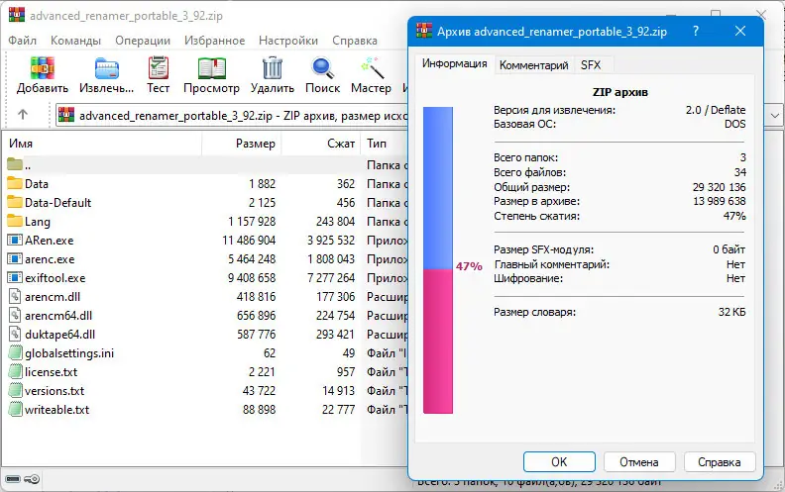Click the ARen.exe application icon

pos(15,240)
